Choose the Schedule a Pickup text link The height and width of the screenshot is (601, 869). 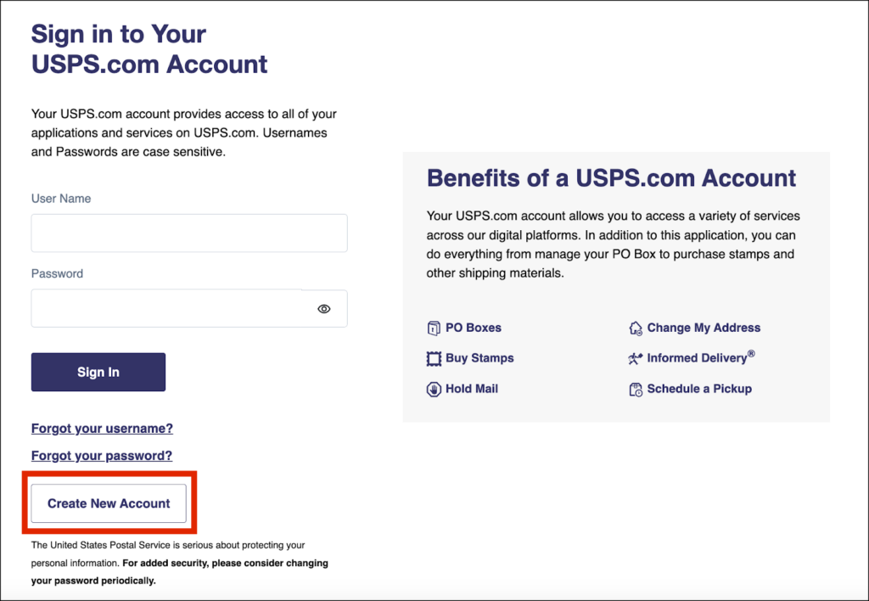[699, 389]
